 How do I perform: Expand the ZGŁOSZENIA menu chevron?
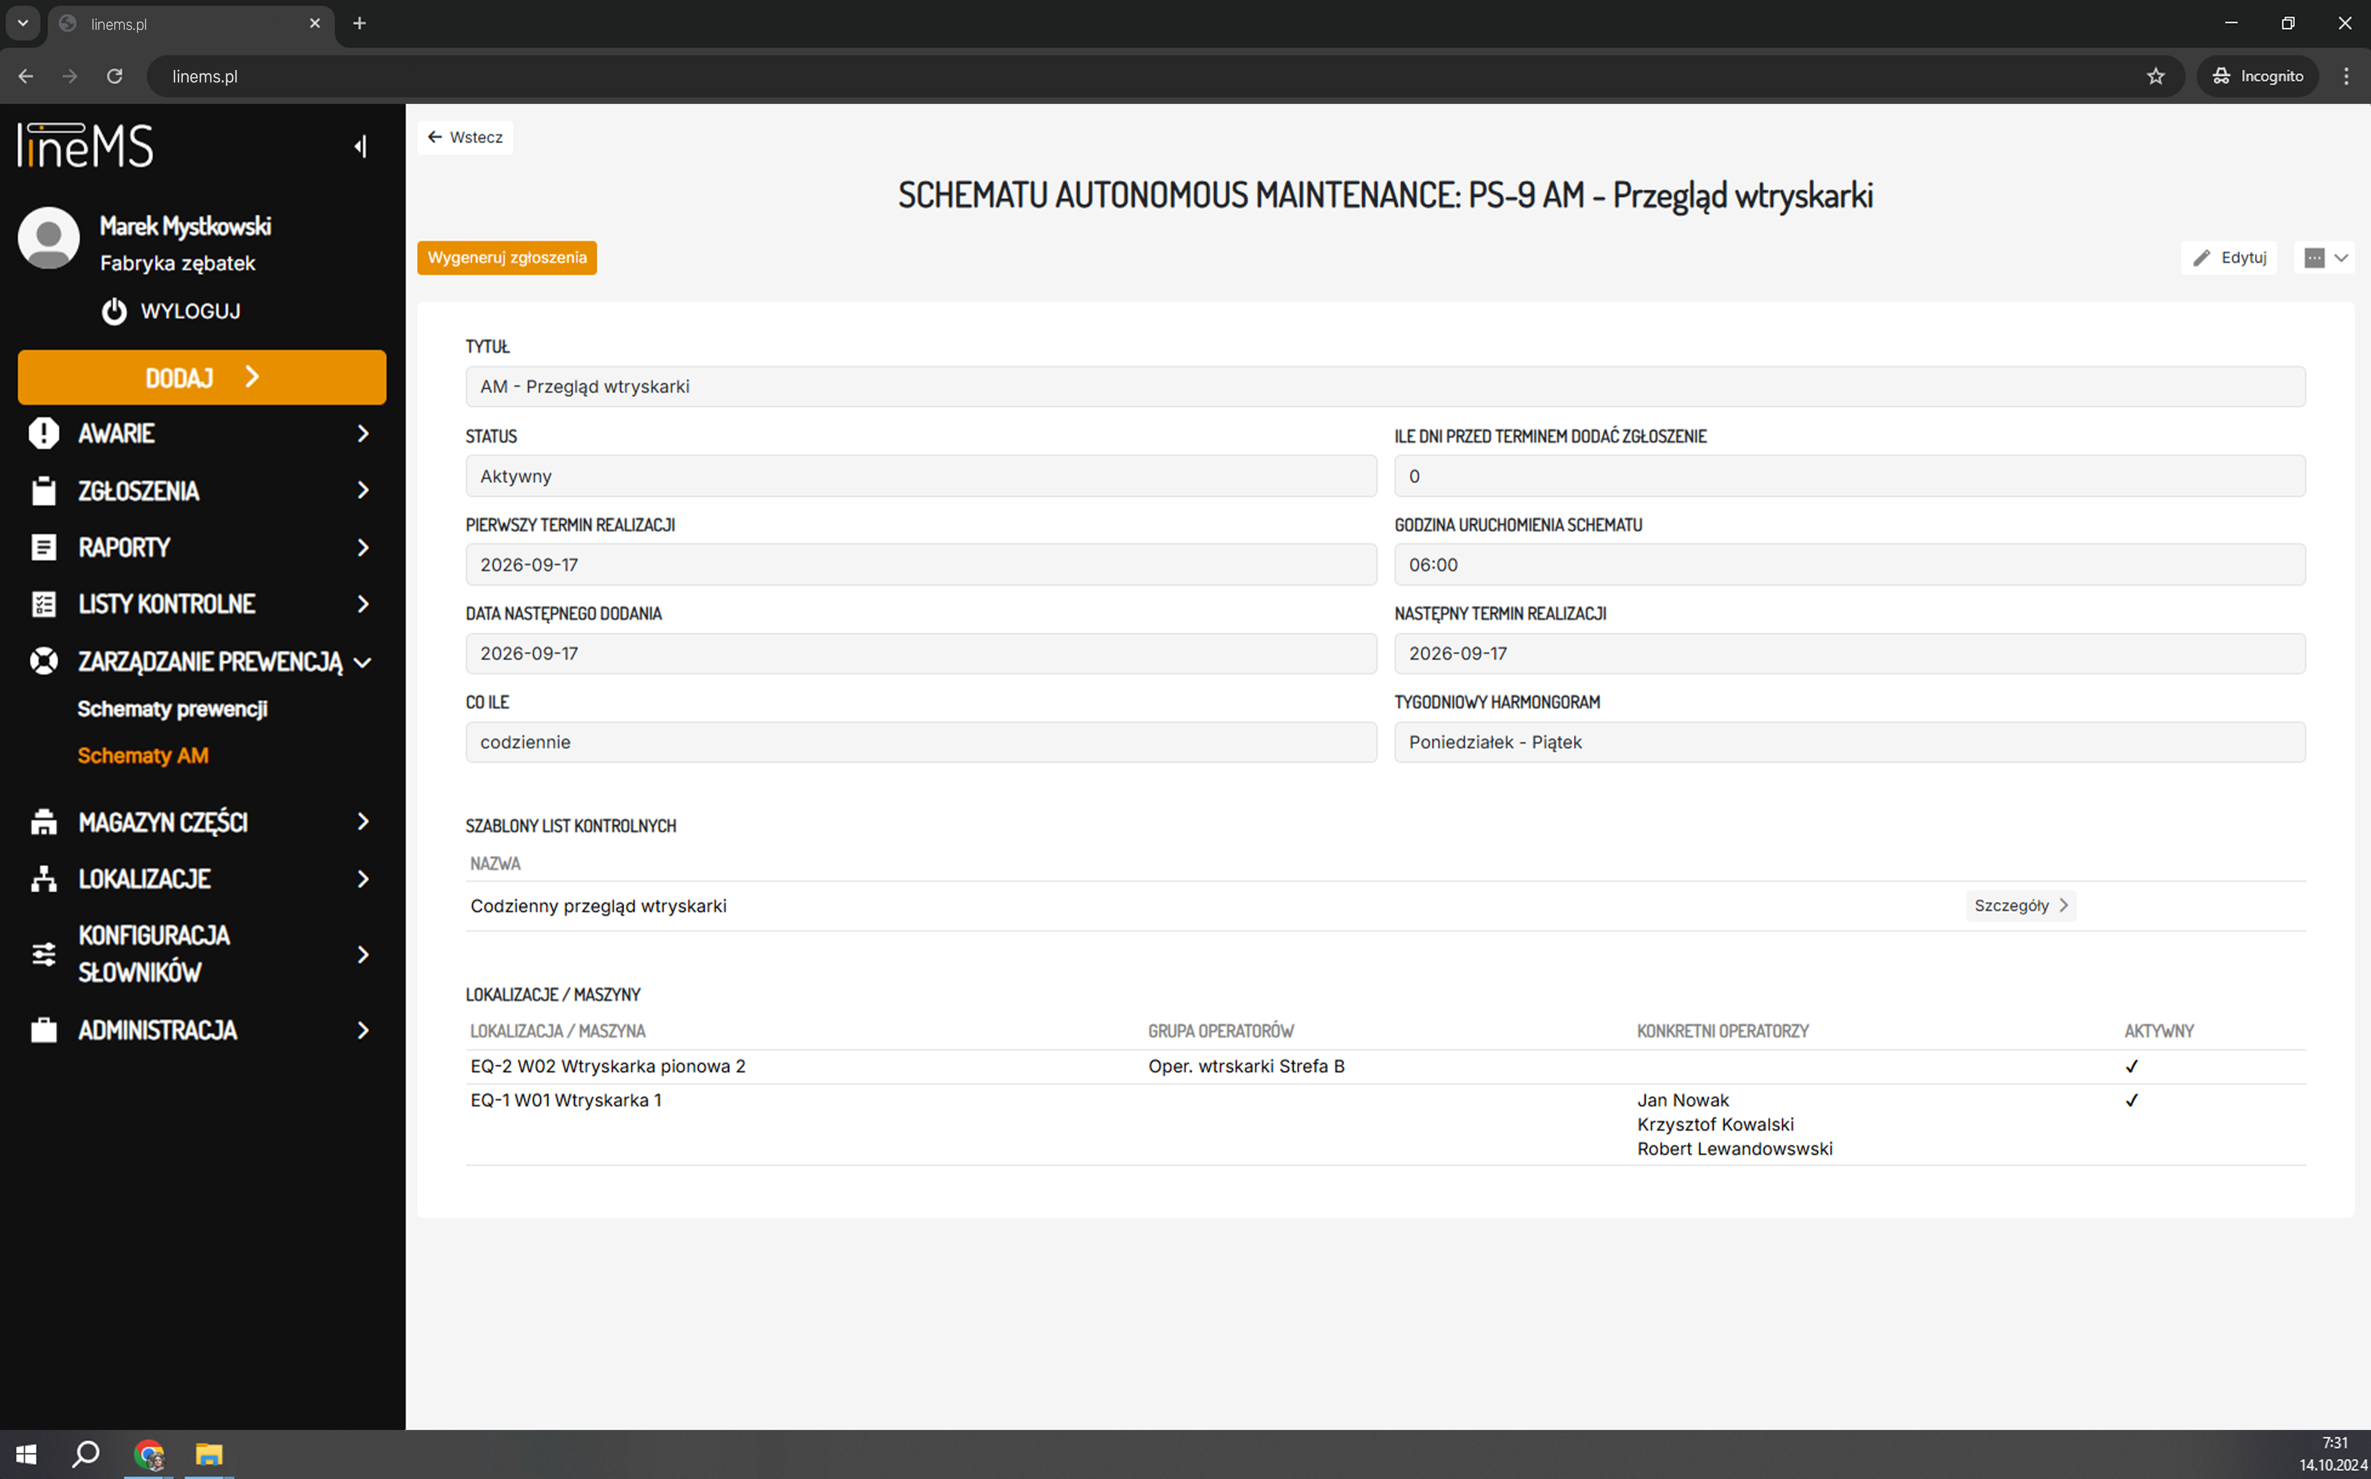[363, 490]
